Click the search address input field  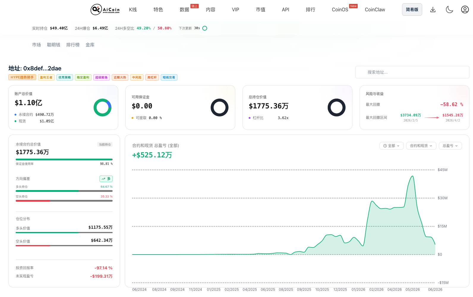click(412, 72)
